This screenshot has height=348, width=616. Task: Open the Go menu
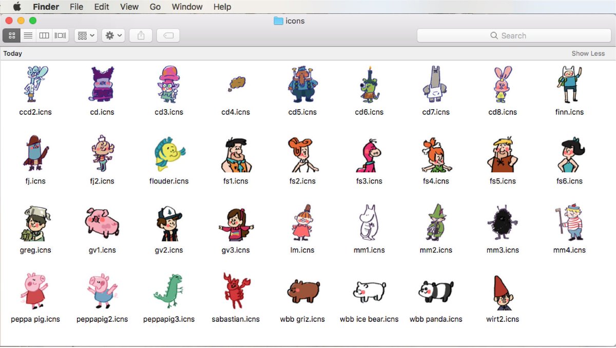(156, 7)
